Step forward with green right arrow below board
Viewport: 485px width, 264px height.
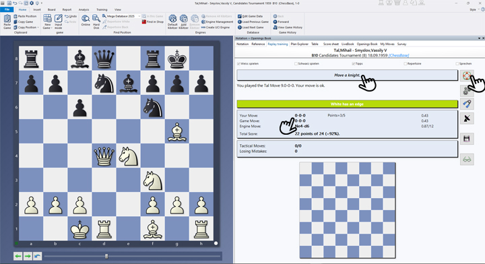pos(28,256)
